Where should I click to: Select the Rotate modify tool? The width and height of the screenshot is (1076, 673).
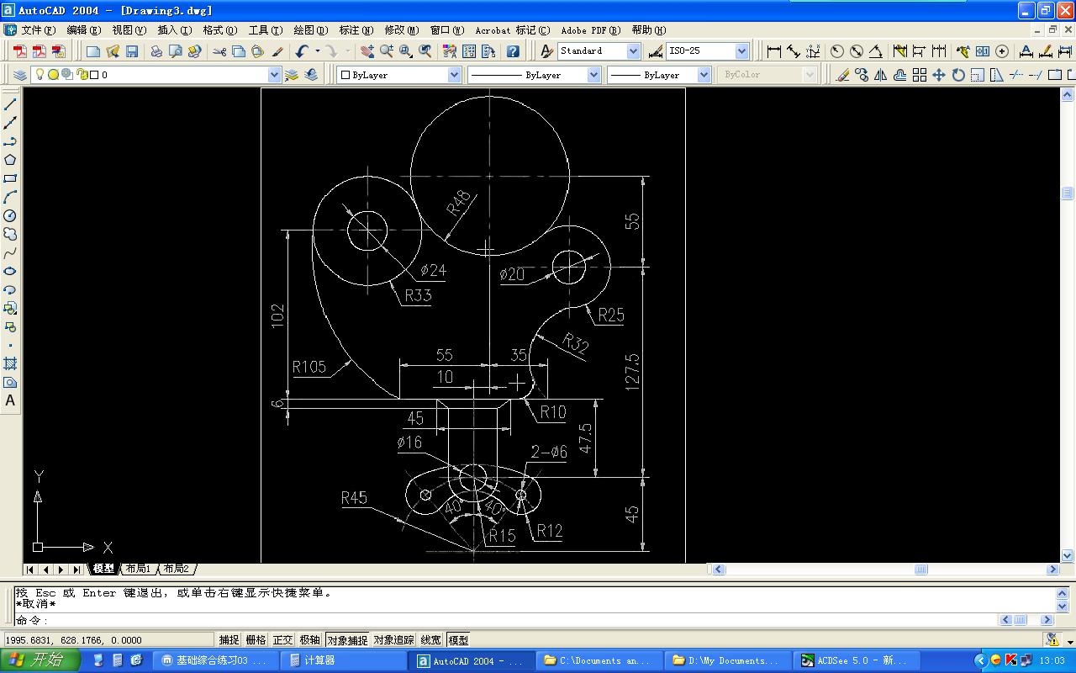[x=958, y=75]
